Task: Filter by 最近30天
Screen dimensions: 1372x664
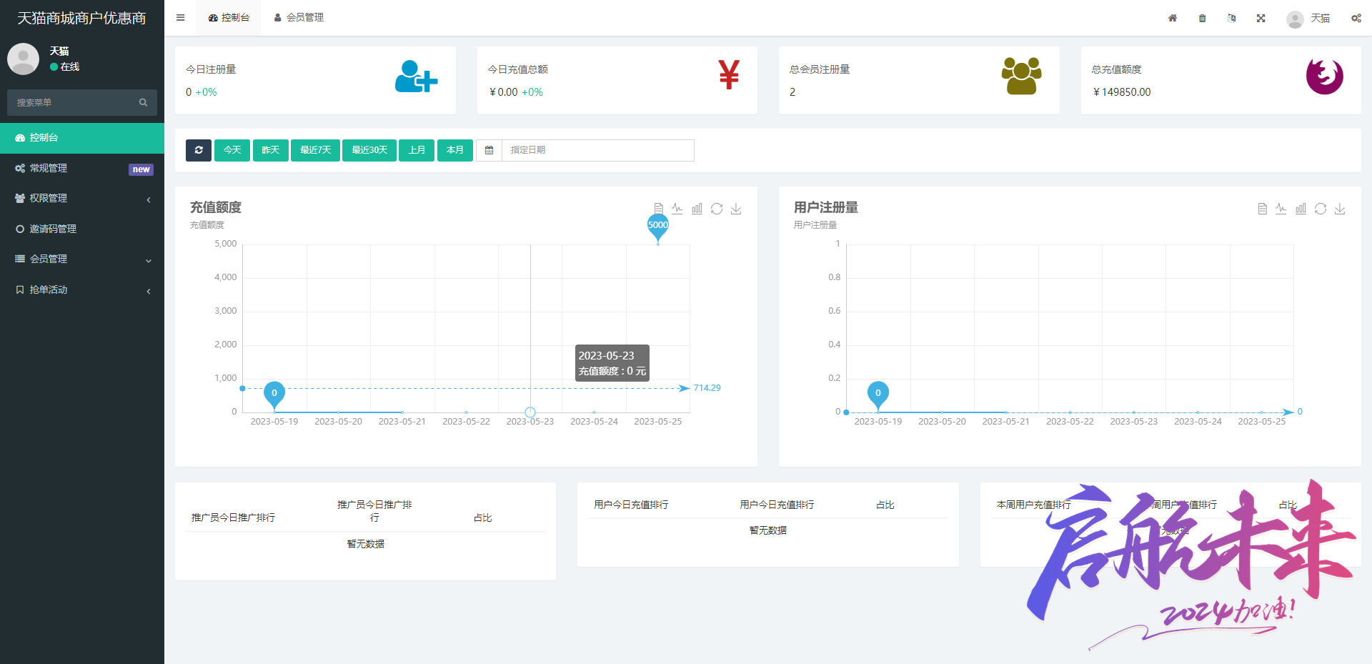Action: click(369, 150)
